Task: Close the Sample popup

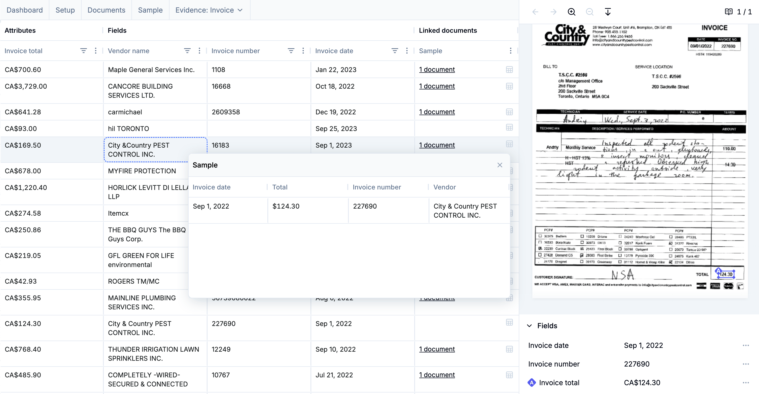Action: pos(500,165)
